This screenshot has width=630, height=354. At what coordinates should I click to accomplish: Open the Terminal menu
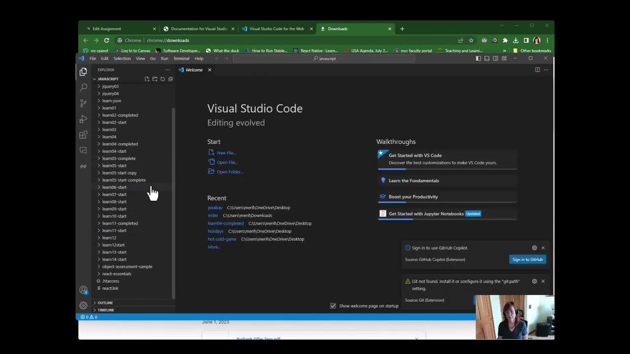coord(181,59)
